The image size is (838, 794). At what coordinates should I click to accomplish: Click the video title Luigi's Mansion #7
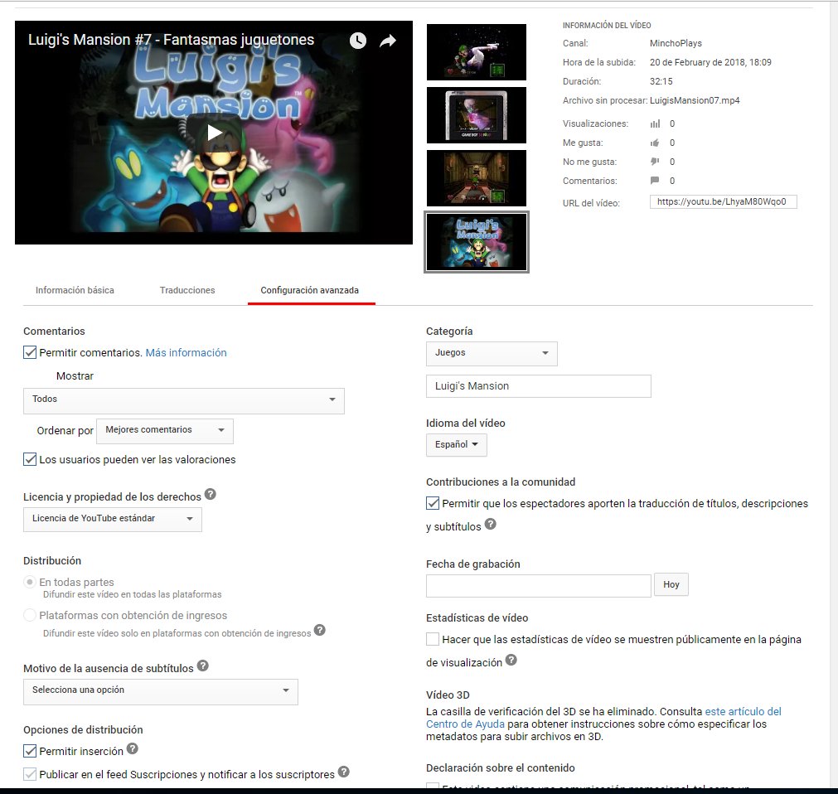coord(171,40)
